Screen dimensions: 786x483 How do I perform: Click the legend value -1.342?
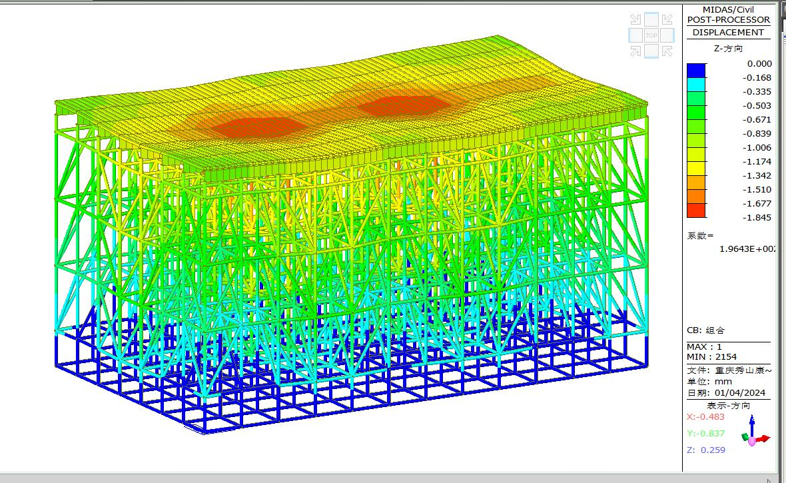pos(757,175)
